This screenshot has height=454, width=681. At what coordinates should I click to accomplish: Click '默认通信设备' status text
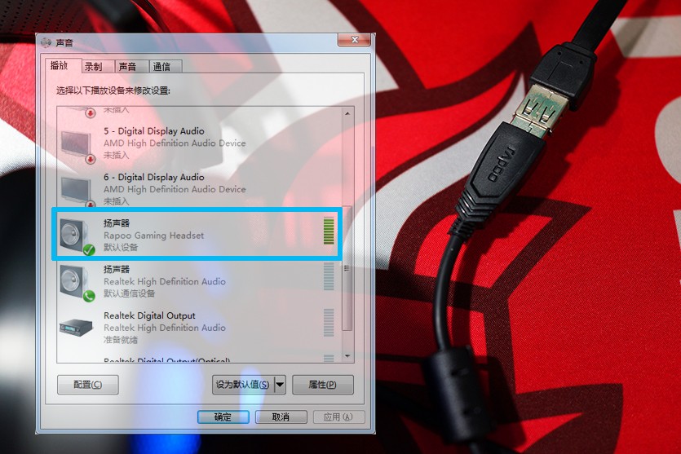[x=129, y=293]
